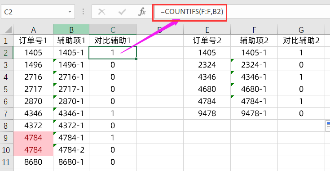Viewport: 330px width, 171px height.
Task: Select column E header
Action: 207,30
